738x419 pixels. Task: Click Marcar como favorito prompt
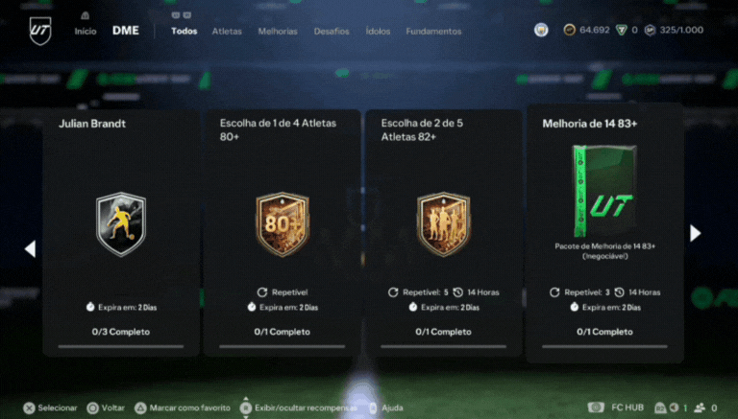click(x=183, y=407)
